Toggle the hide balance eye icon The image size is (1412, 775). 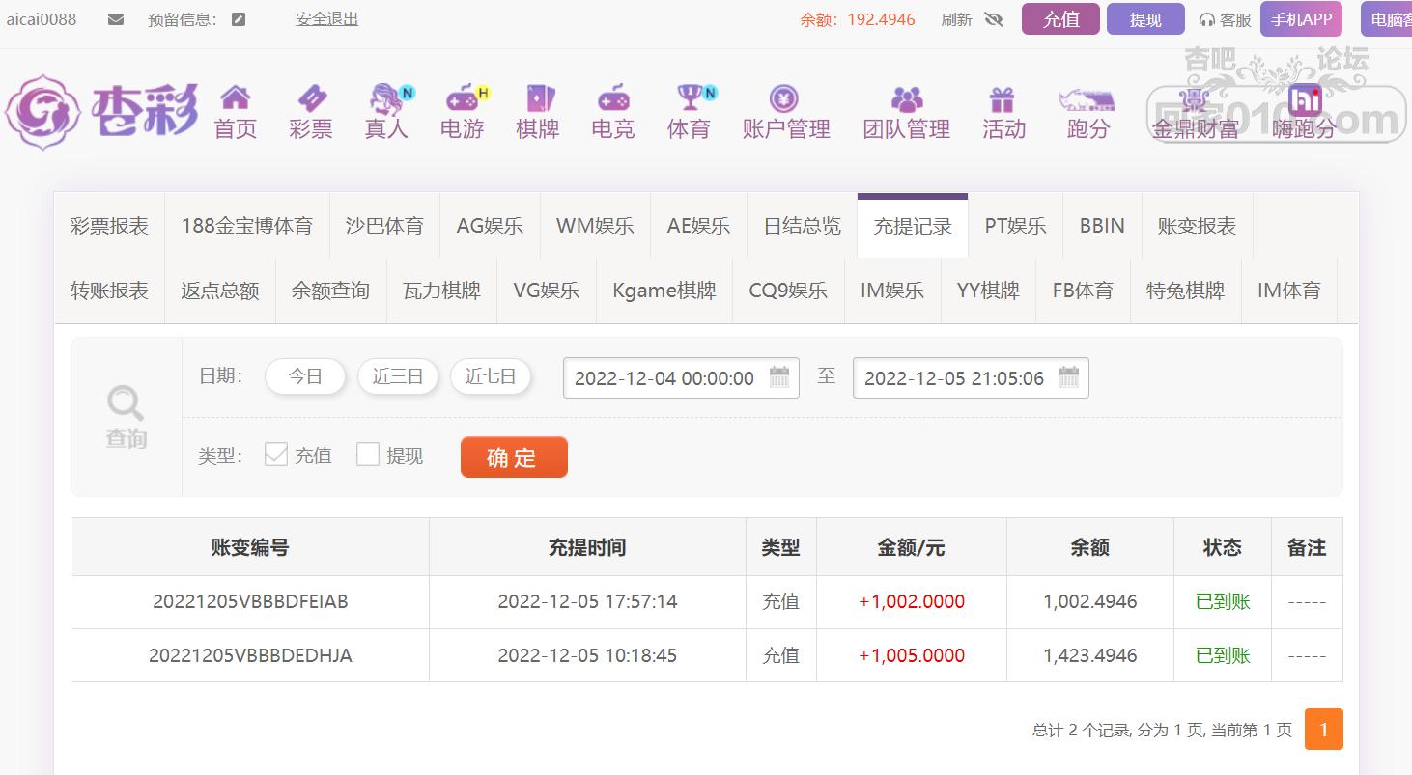click(994, 19)
